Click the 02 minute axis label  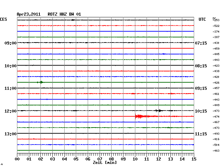[40, 159]
